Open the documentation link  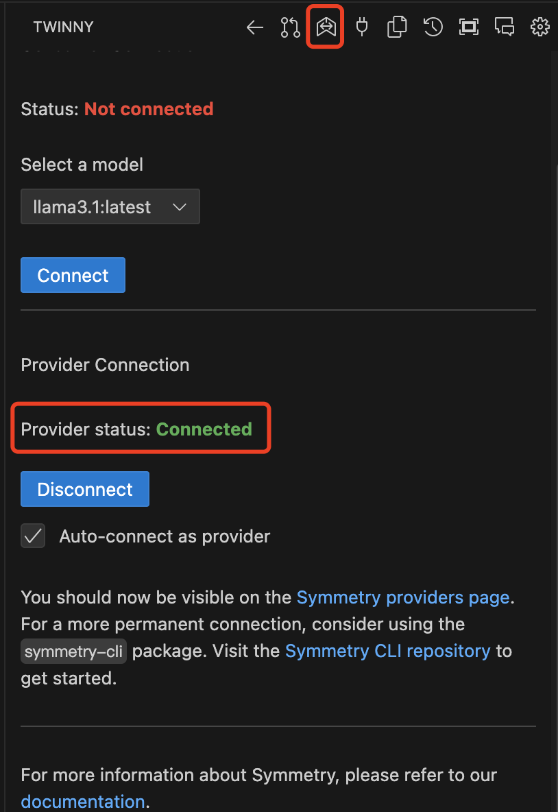pyautogui.click(x=83, y=802)
